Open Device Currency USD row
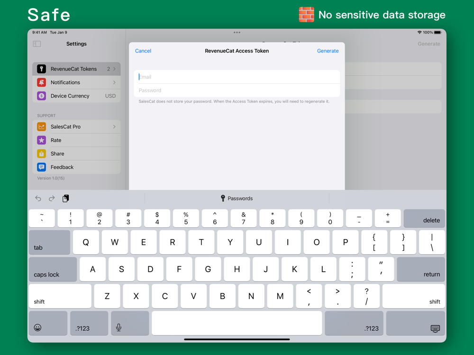Image resolution: width=474 pixels, height=355 pixels. pos(76,96)
